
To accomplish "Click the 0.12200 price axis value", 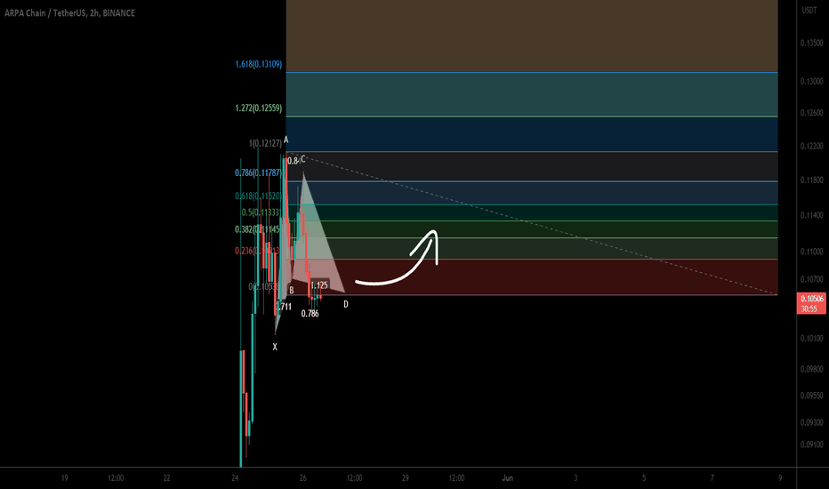I will 811,146.
